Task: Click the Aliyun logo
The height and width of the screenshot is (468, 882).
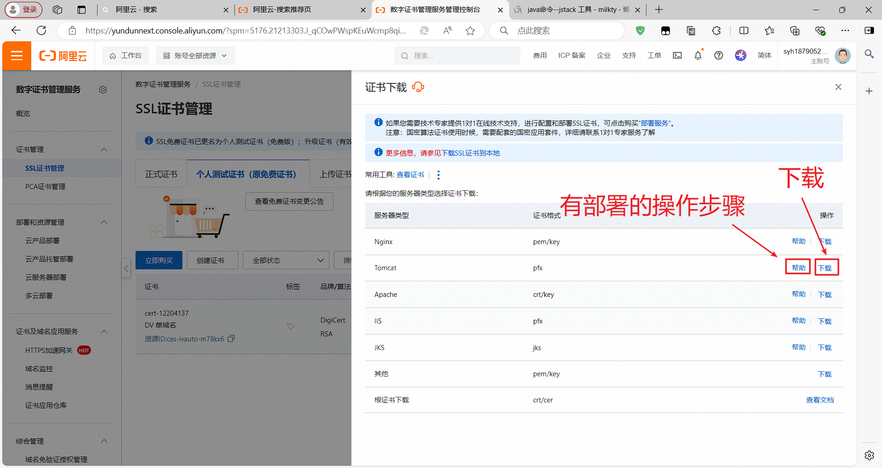Action: tap(63, 56)
